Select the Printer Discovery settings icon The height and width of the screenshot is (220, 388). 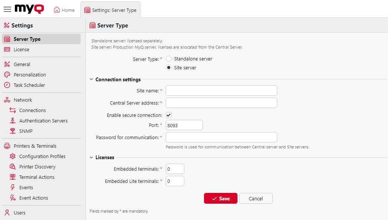pos(13,167)
